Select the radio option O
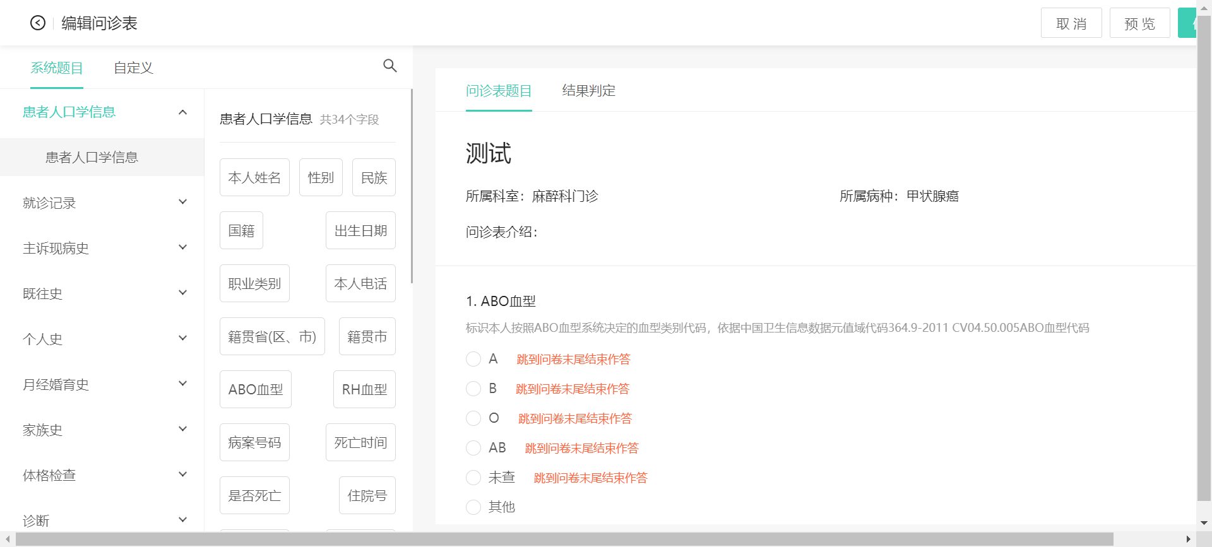 point(473,418)
